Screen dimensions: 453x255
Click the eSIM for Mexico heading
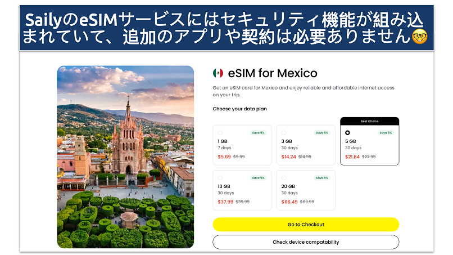[273, 73]
